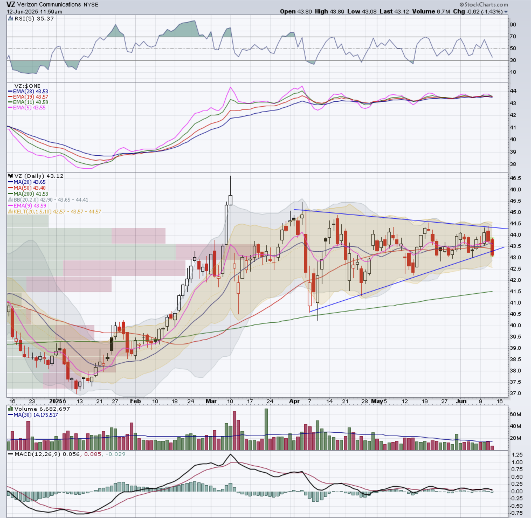Click the Apr label on date axis
Image resolution: width=531 pixels, height=518 pixels.
(294, 401)
